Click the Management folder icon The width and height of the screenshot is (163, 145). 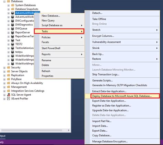[9, 87]
